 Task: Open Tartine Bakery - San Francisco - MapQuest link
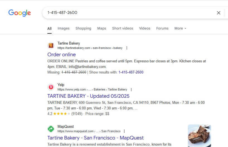(x=96, y=138)
